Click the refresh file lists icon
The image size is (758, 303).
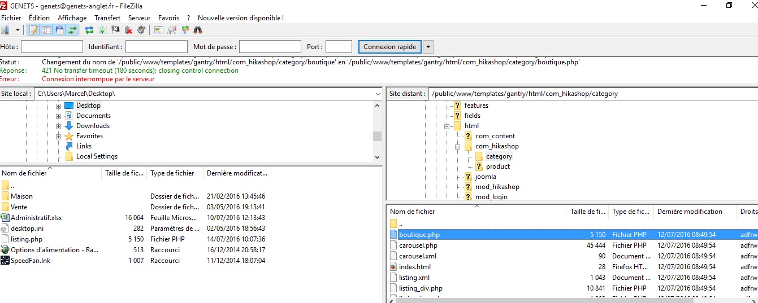[89, 30]
